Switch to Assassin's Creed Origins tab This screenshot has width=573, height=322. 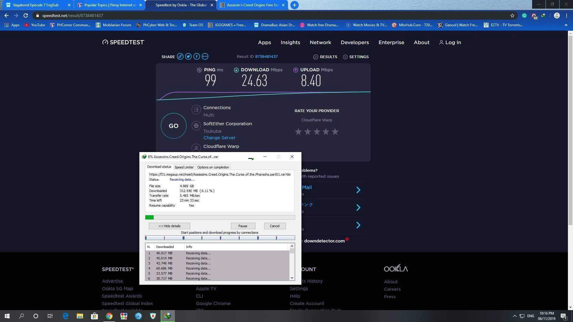[x=252, y=5]
